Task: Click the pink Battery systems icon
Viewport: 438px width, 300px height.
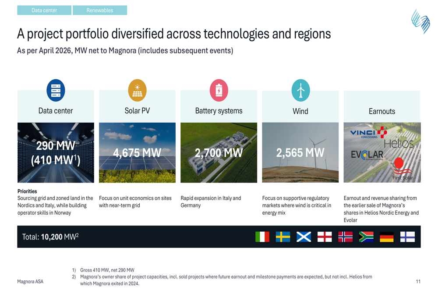Action: tap(219, 90)
